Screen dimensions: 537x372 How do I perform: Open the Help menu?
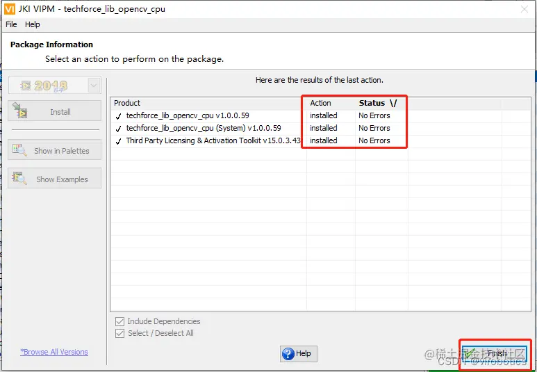pos(32,24)
